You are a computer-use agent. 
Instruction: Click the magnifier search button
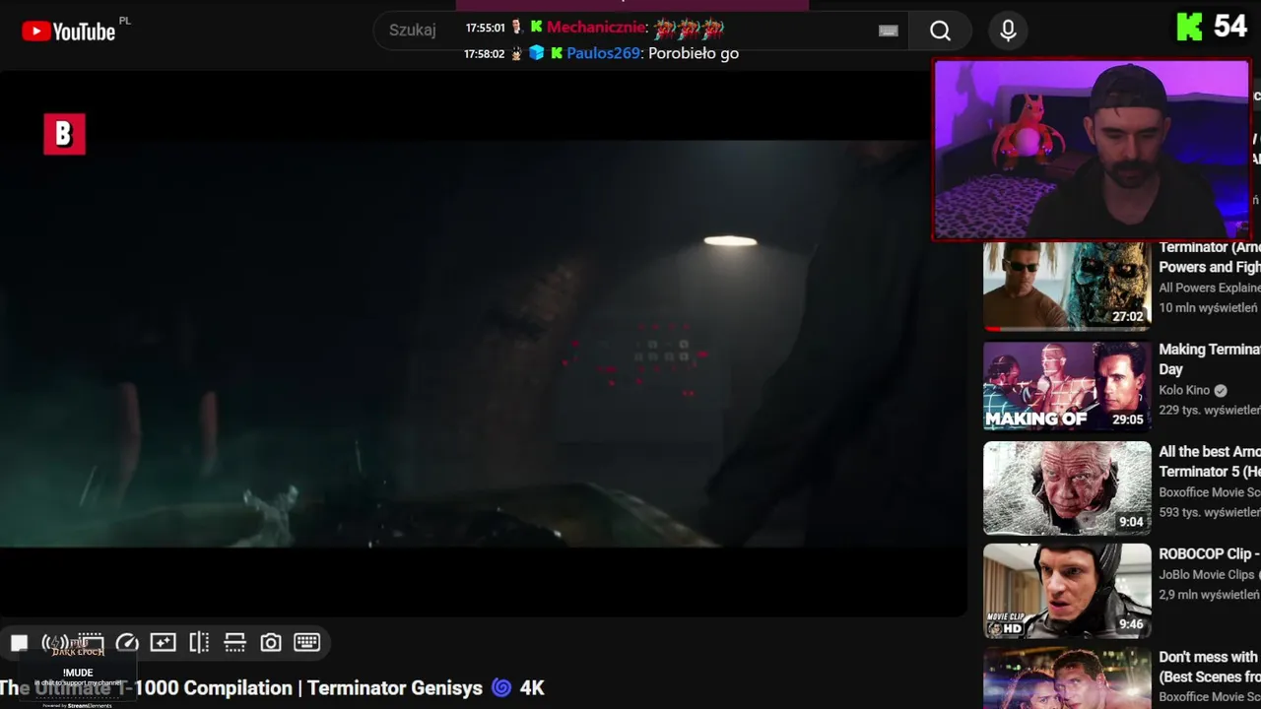(x=941, y=31)
